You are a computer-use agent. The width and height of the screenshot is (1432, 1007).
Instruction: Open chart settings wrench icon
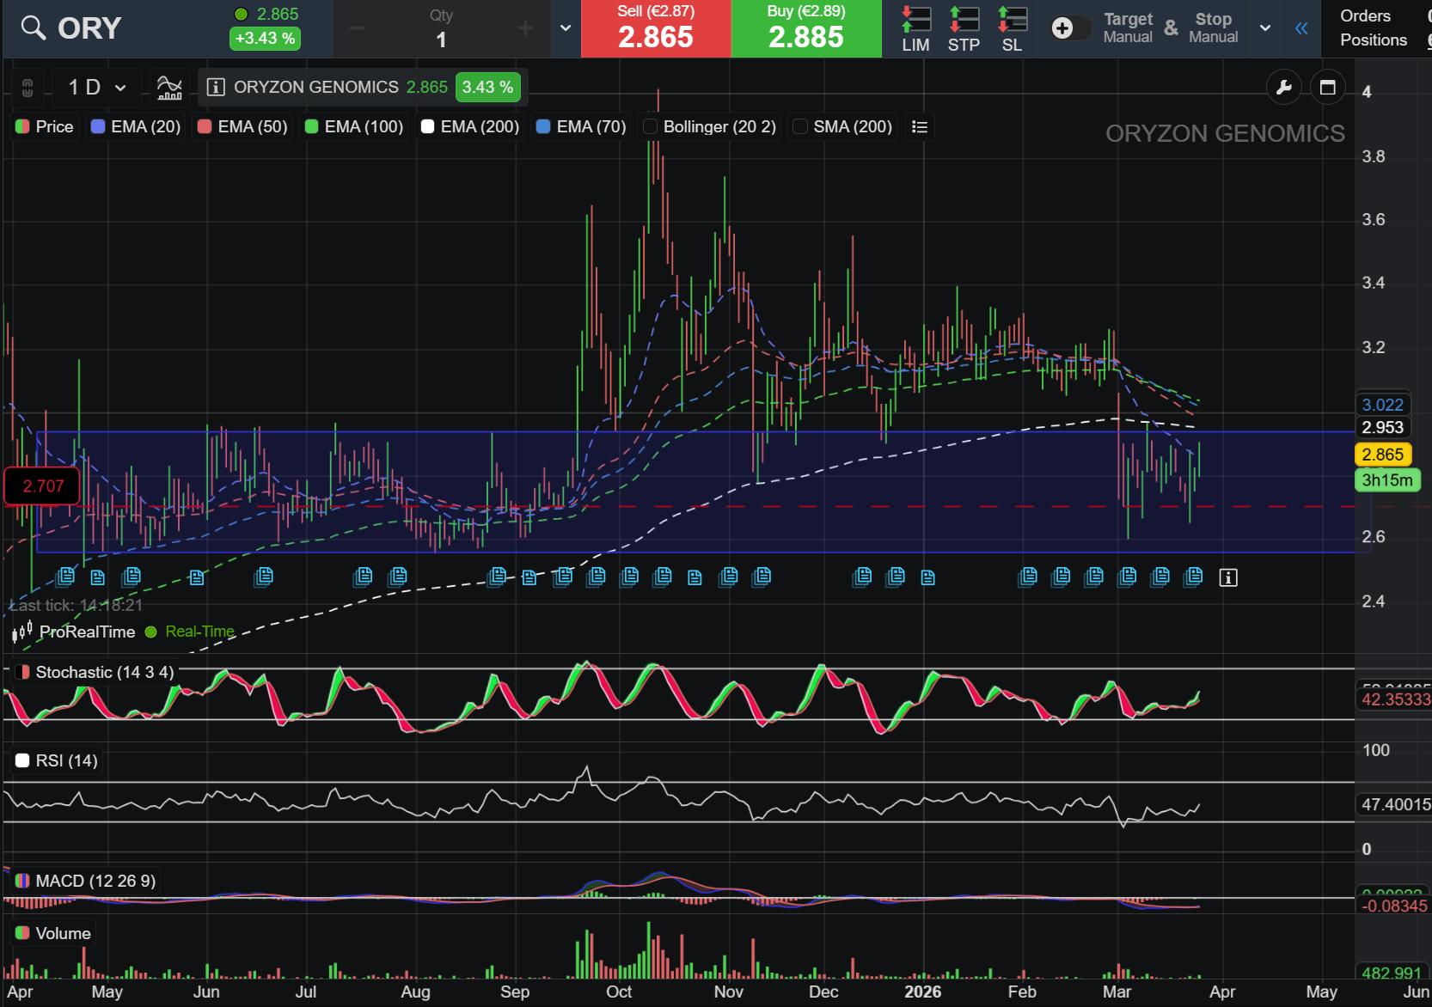1284,87
